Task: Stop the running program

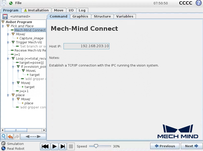Action: tap(71, 146)
